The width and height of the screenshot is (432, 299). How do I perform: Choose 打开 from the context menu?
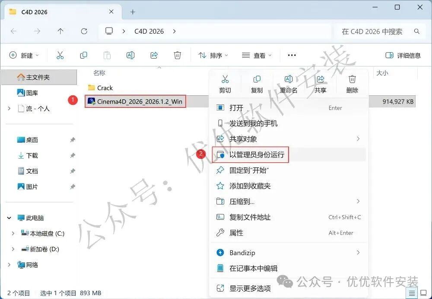click(289, 108)
